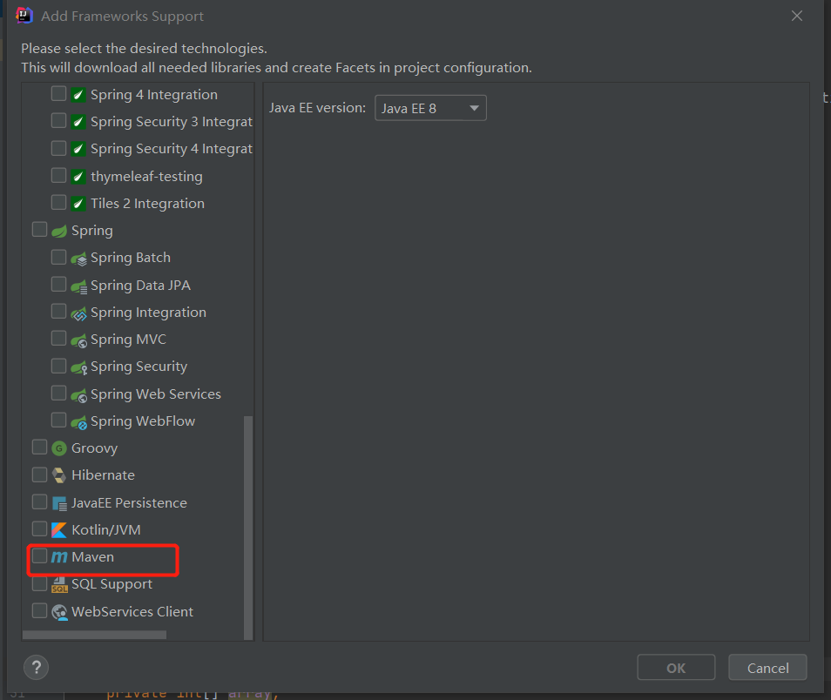Check the Spring WebFlow checkbox
The width and height of the screenshot is (831, 700).
click(59, 420)
